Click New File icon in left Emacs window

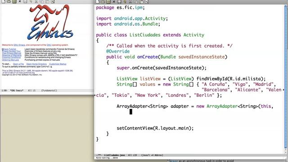point(3,1)
